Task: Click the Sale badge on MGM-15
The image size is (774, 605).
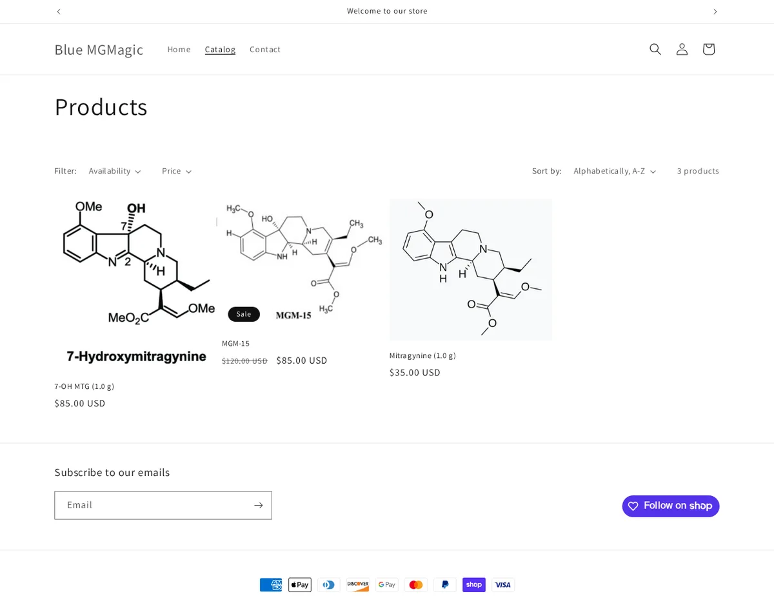Action: [x=244, y=314]
